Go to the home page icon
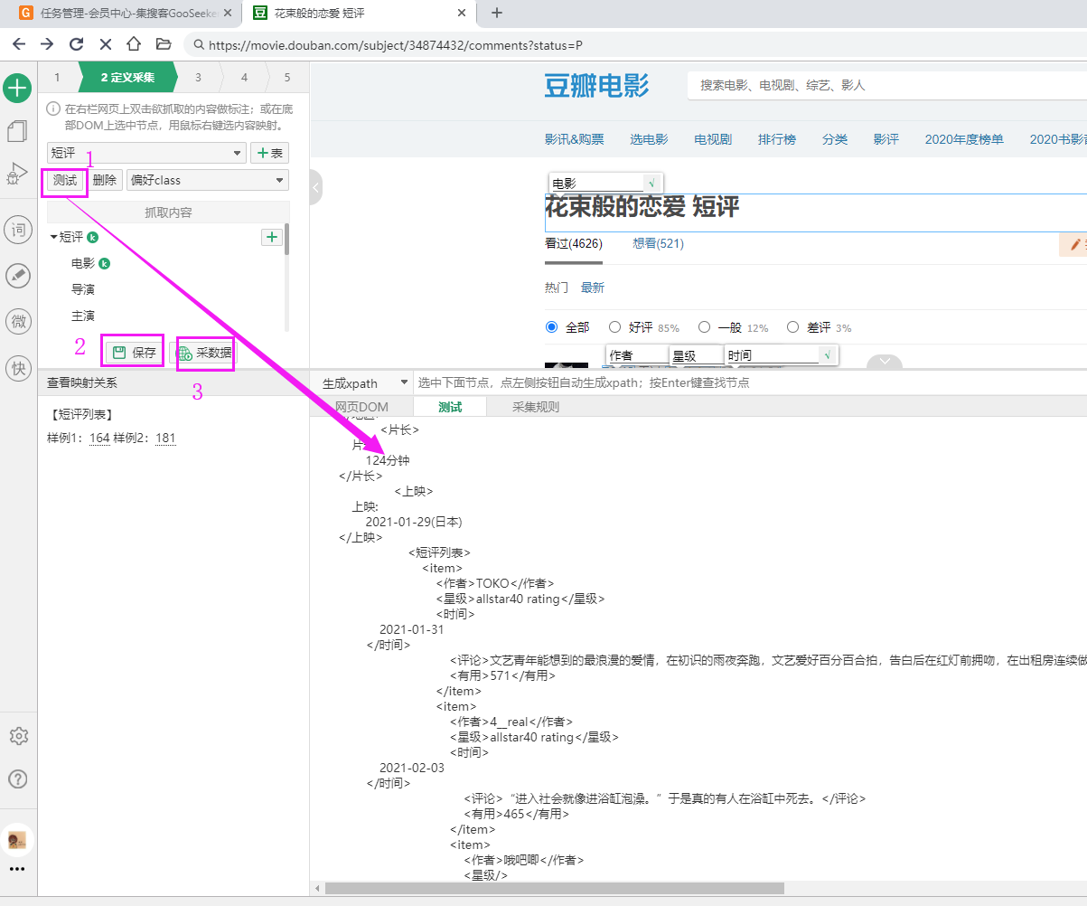 pos(134,43)
